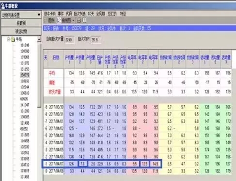236x181 pixels.
Task: Collapse the 牛场 tree node
Action: click(8, 39)
